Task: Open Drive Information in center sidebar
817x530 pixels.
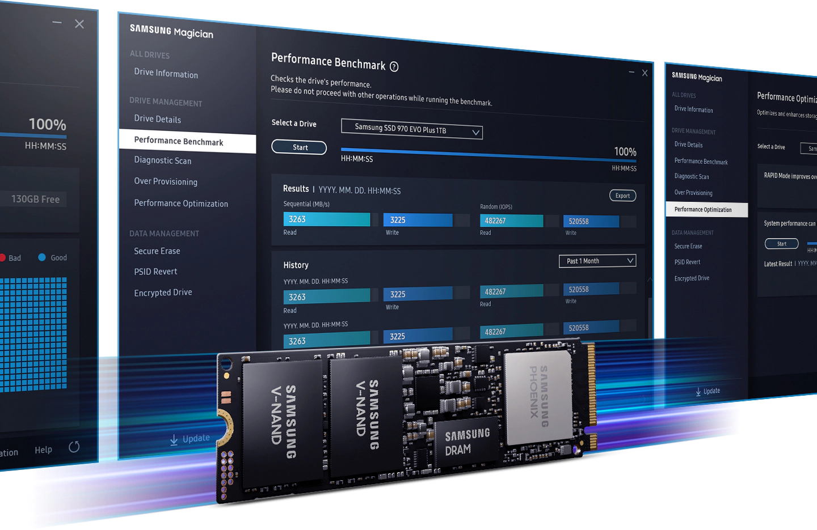Action: 166,74
